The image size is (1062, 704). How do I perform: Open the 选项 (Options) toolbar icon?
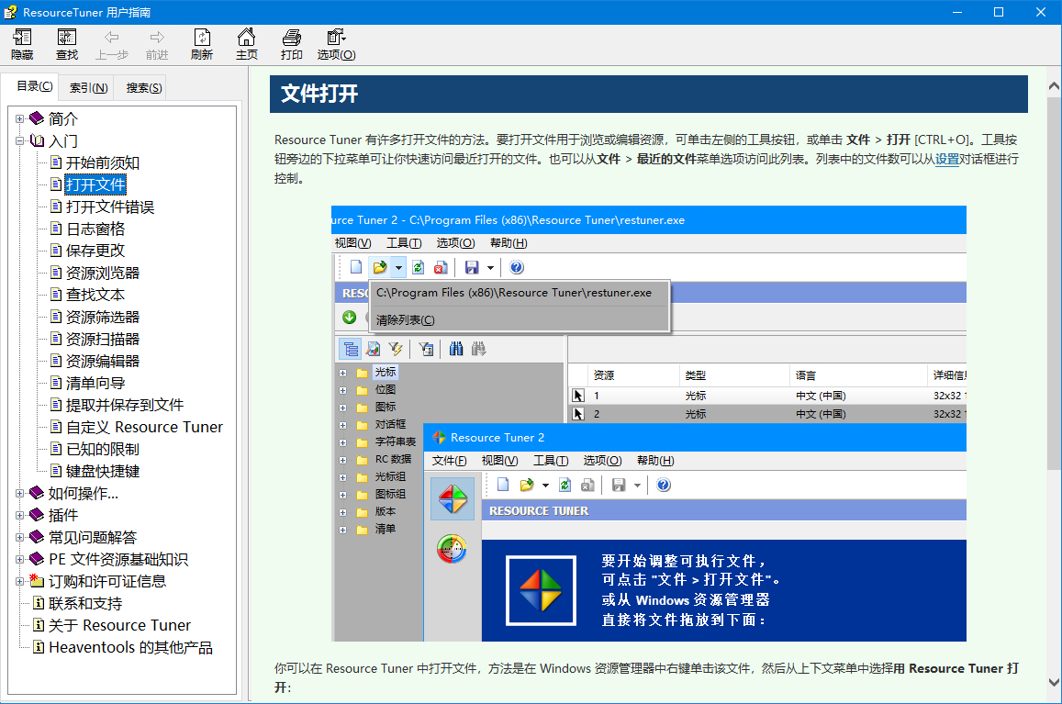pyautogui.click(x=336, y=38)
